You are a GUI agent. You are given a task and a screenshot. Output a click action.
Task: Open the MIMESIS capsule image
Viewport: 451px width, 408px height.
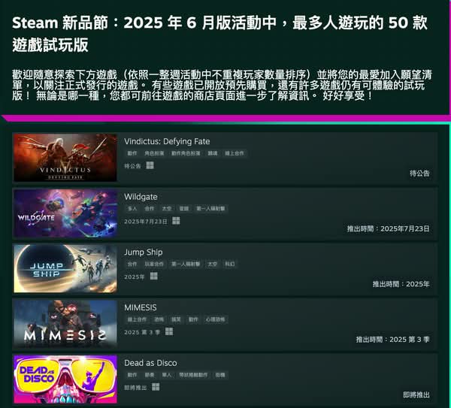point(65,324)
